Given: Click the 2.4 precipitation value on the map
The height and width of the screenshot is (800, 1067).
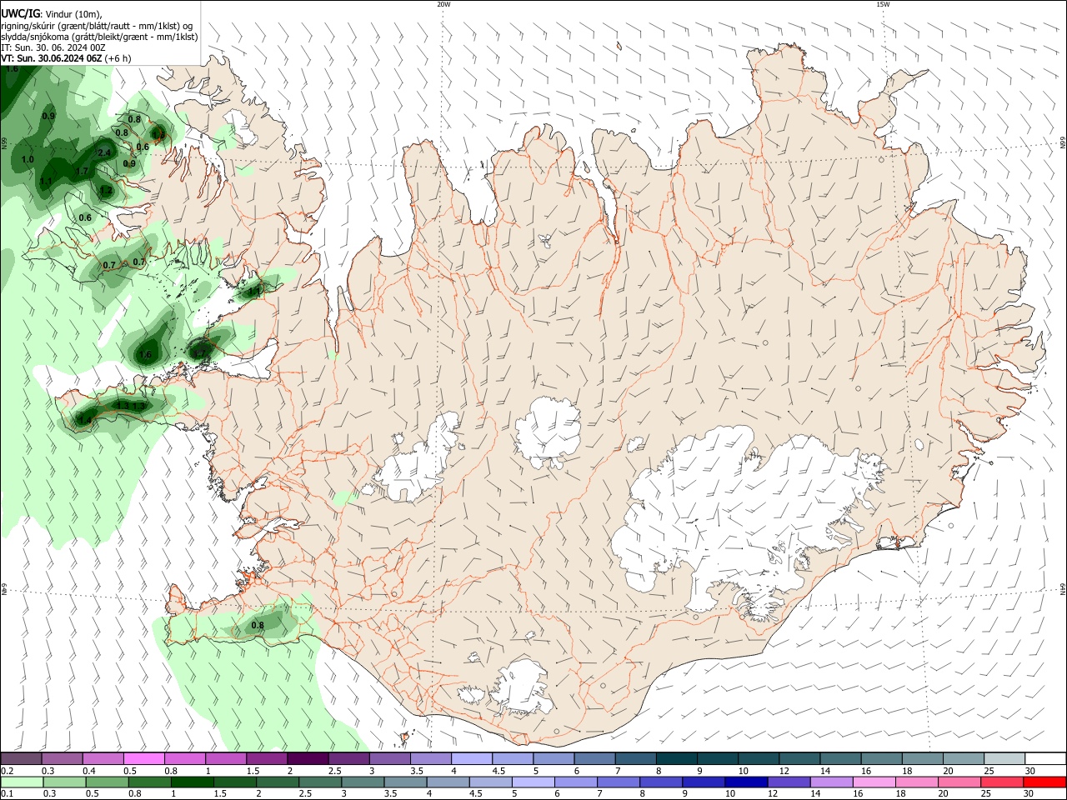Looking at the screenshot, I should pyautogui.click(x=104, y=153).
